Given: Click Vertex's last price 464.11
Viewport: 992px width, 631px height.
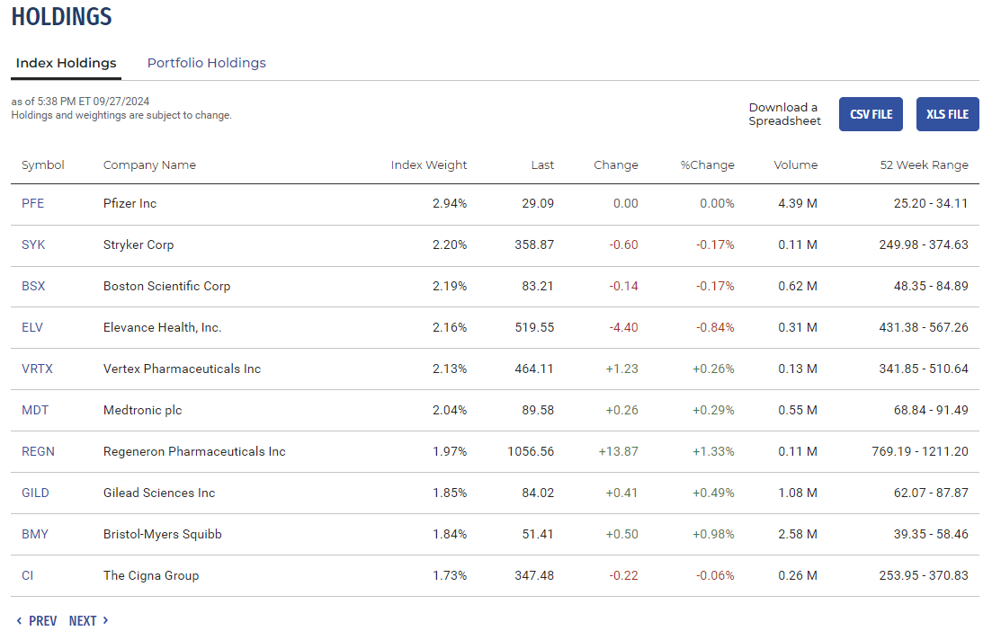Looking at the screenshot, I should (x=534, y=369).
